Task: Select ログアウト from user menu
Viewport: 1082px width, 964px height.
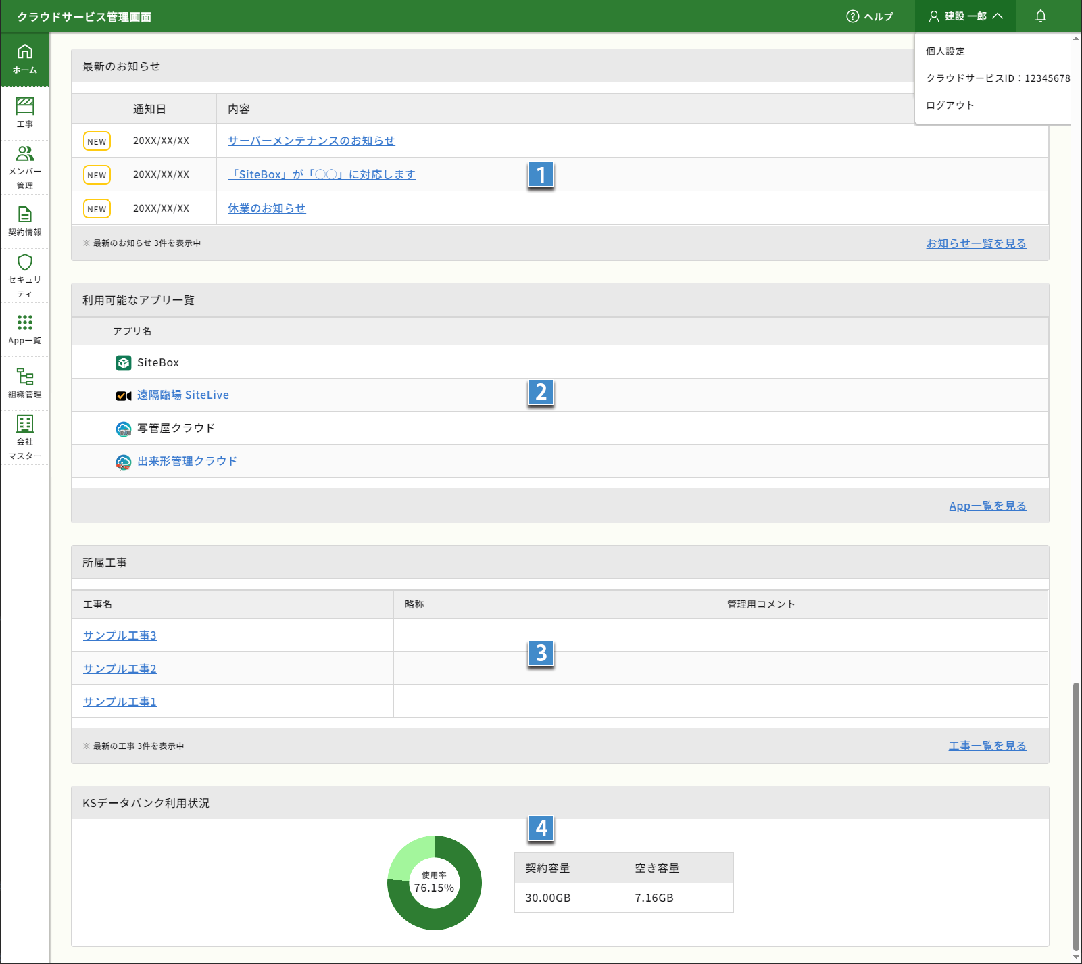Action: (x=950, y=105)
